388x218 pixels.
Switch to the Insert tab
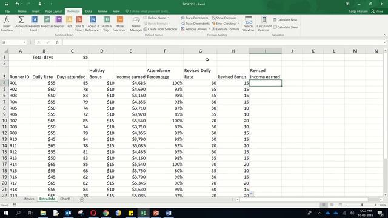pyautogui.click(x=36, y=11)
